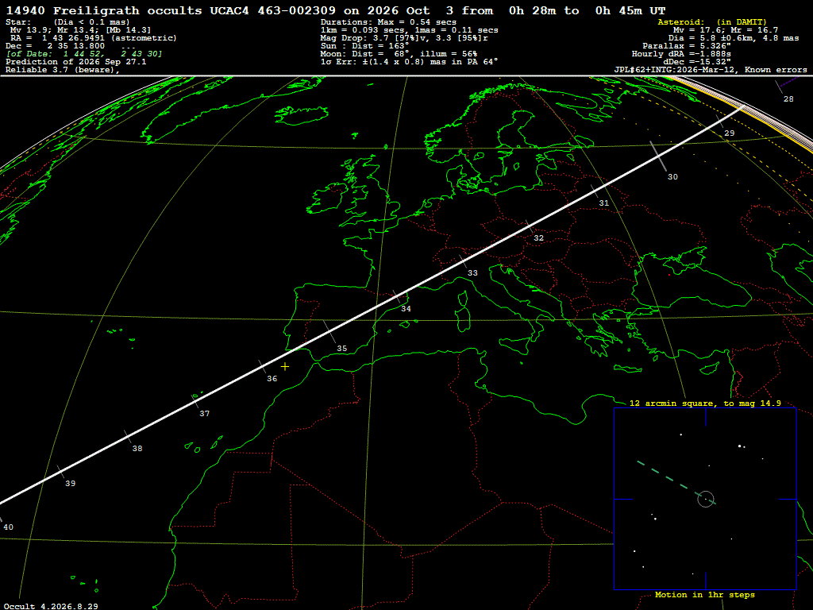Click the minute 28 label at top right
The image size is (813, 610).
point(788,99)
